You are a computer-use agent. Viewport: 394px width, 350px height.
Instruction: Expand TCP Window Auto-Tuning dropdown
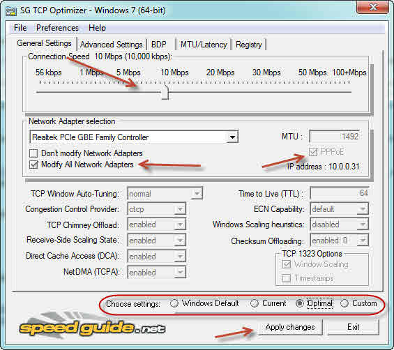pyautogui.click(x=197, y=194)
